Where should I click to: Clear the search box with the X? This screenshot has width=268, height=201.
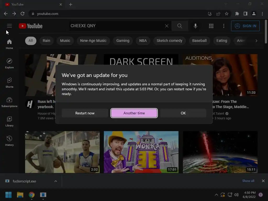click(167, 26)
